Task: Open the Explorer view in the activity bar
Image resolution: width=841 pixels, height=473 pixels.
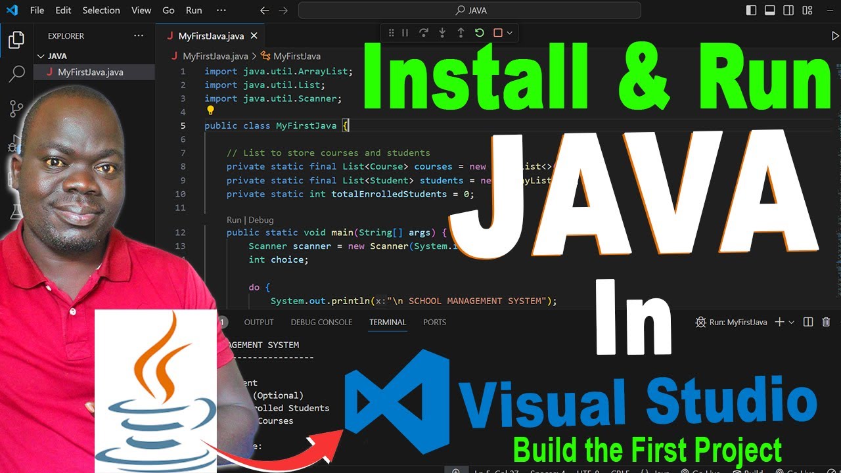Action: coord(16,40)
